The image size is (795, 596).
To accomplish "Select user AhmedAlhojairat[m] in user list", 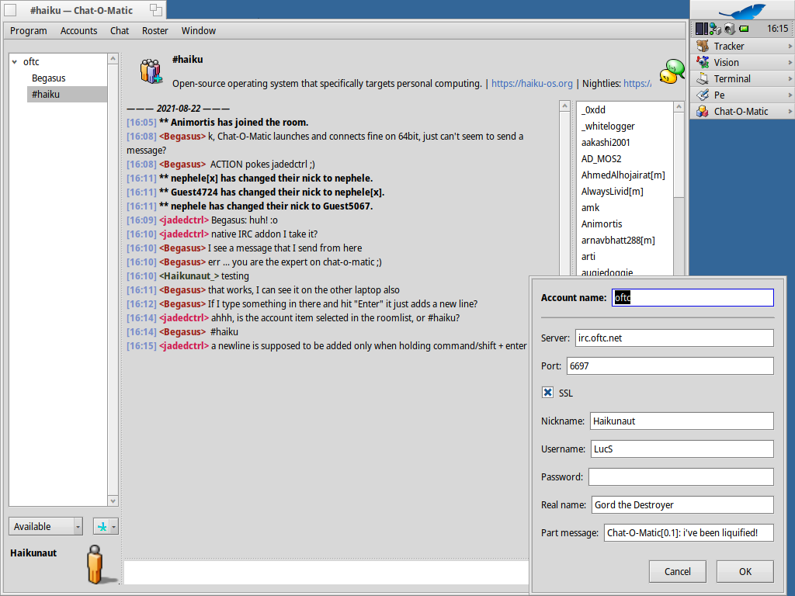I will [x=625, y=175].
